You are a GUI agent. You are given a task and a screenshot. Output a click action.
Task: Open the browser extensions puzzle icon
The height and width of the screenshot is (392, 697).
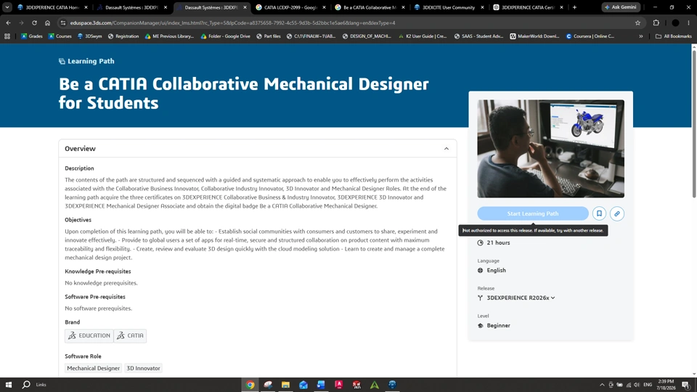pyautogui.click(x=656, y=23)
